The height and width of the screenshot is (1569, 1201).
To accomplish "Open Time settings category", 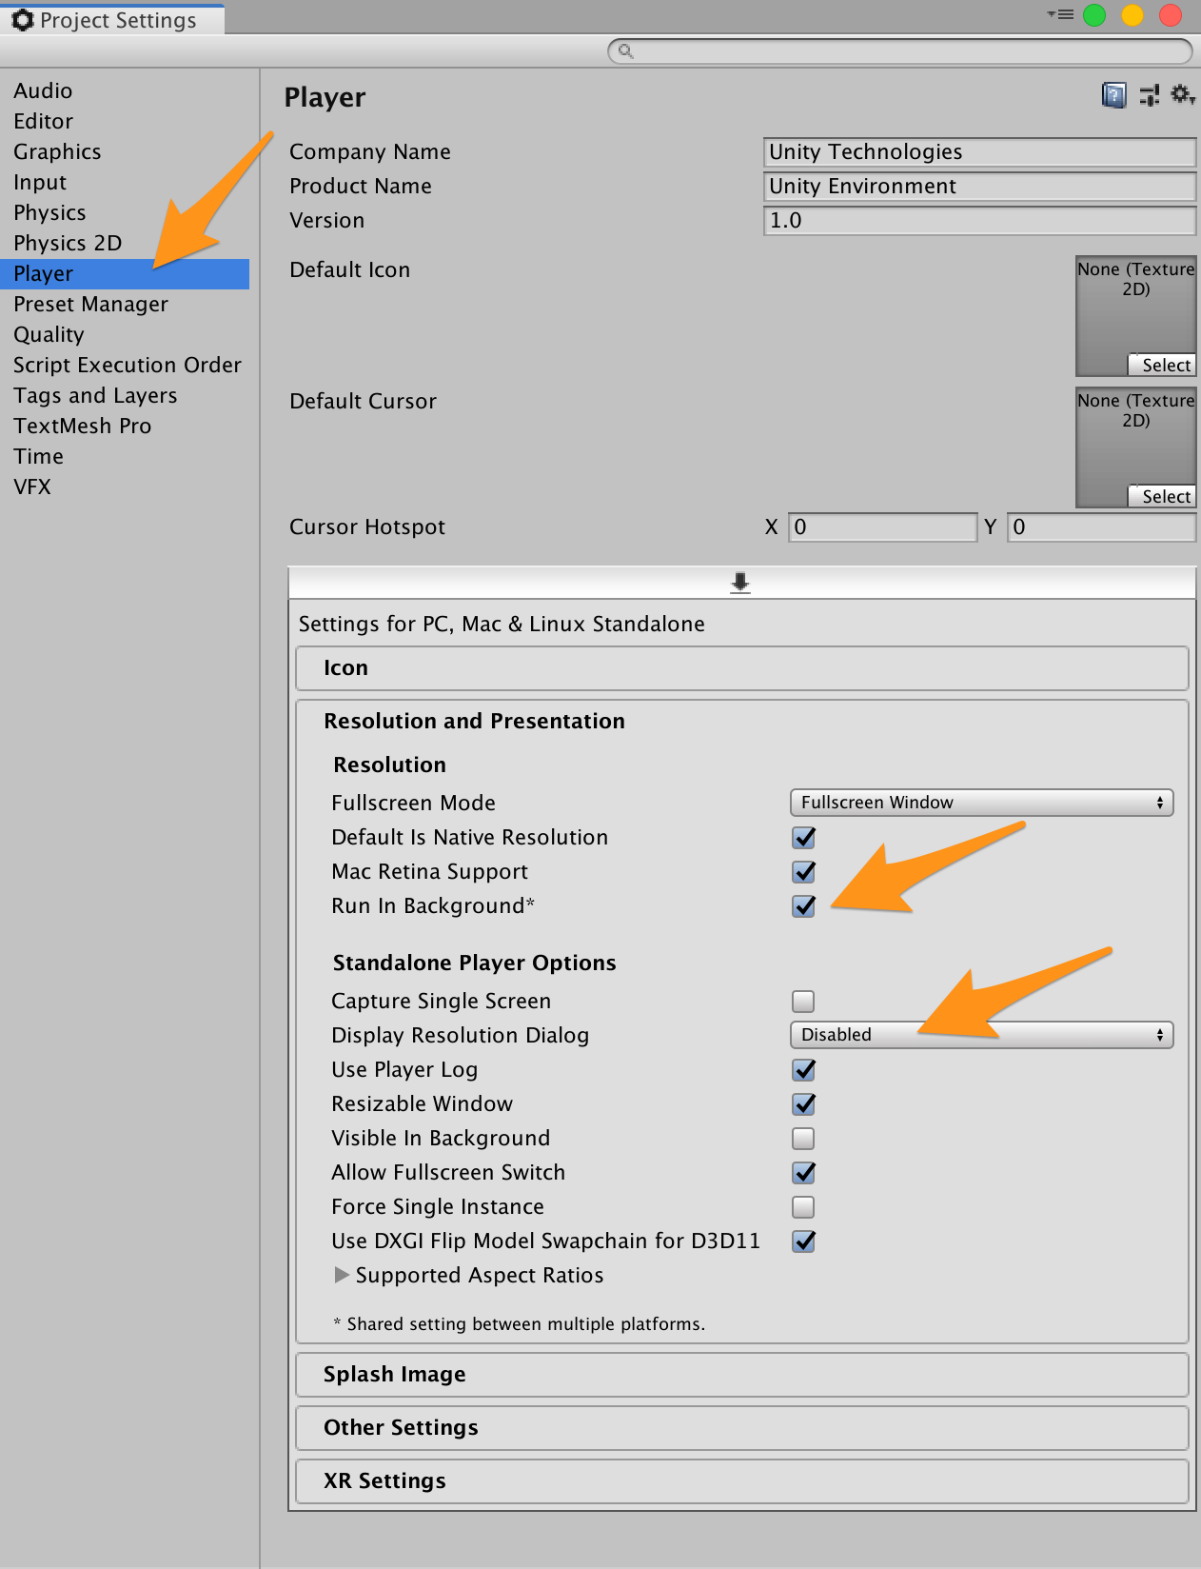I will click(125, 457).
